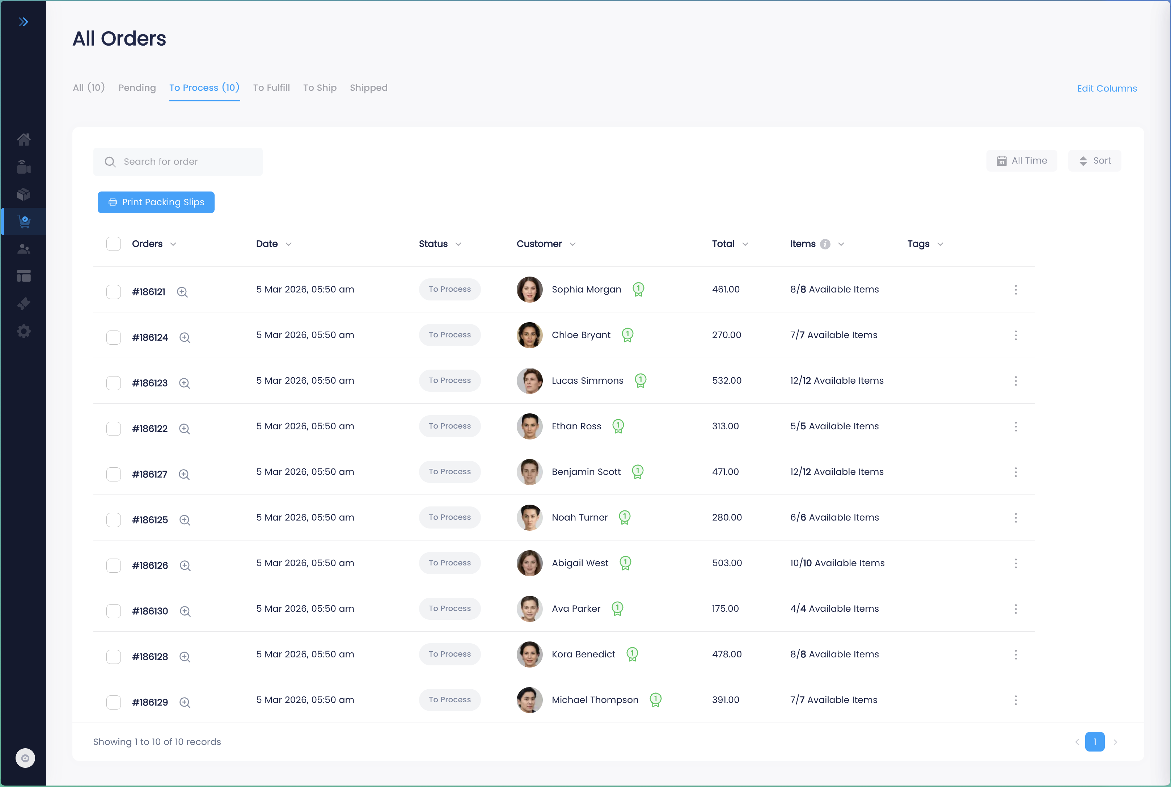Expand the collapsed navigation sidebar
The width and height of the screenshot is (1171, 787).
pos(24,22)
